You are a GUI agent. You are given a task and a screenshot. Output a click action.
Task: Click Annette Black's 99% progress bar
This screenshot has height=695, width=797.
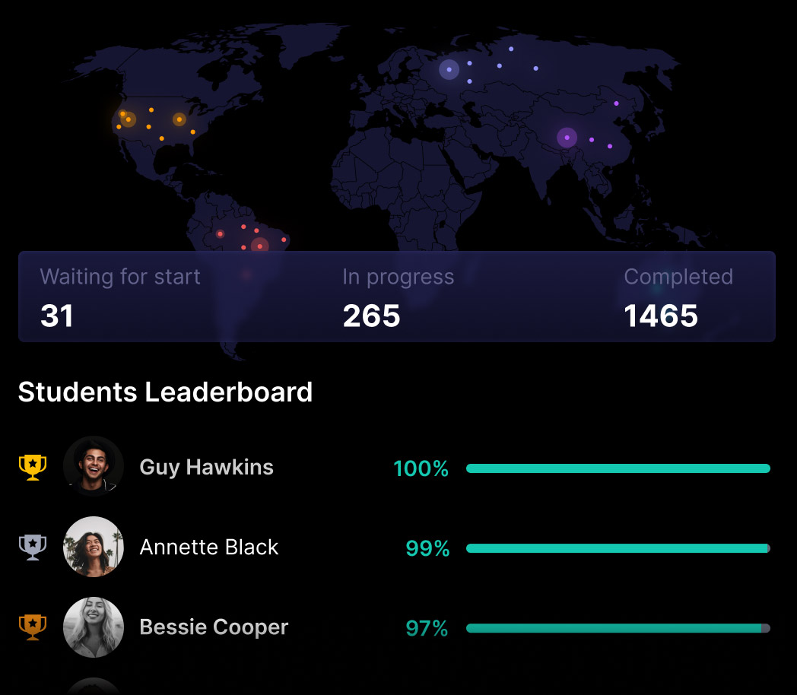(618, 548)
